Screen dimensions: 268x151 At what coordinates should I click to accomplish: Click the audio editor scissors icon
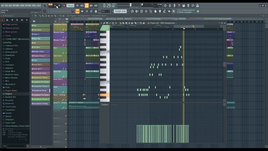point(170,5)
